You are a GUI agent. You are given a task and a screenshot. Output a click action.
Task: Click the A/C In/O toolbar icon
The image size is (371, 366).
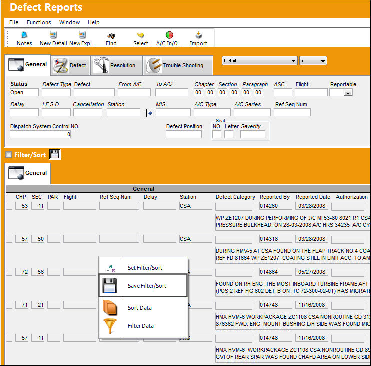169,35
